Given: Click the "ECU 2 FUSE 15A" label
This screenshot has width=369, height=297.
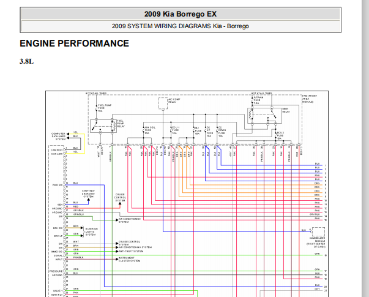Looking at the screenshot, I should pyautogui.click(x=280, y=136).
